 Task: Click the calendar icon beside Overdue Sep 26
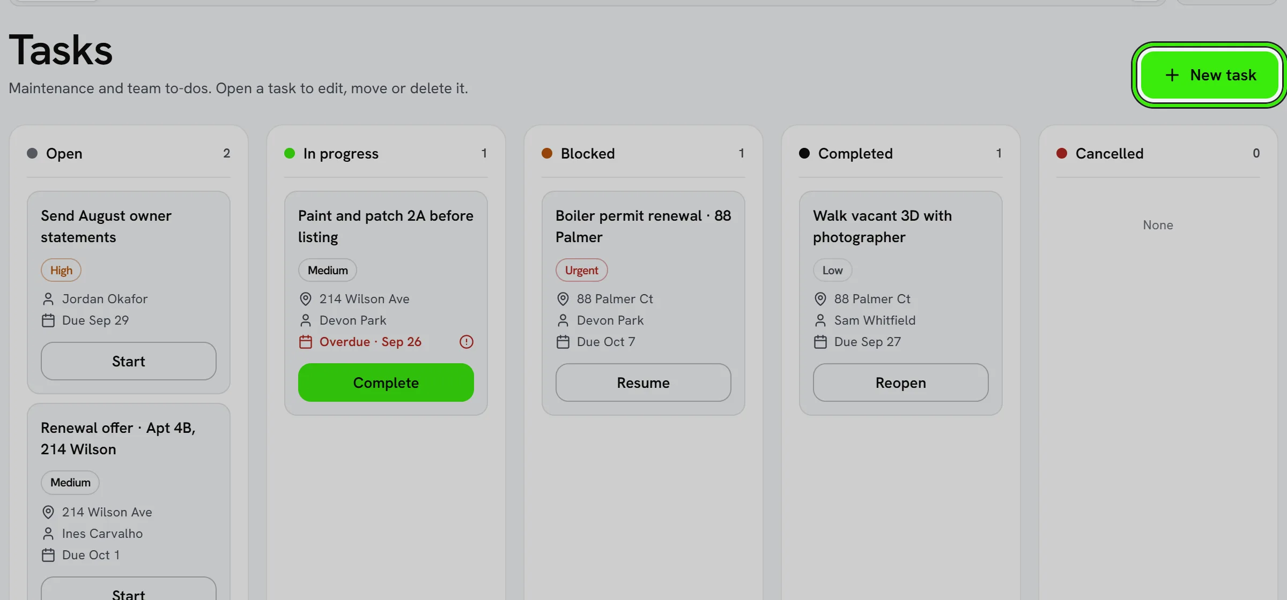coord(306,342)
